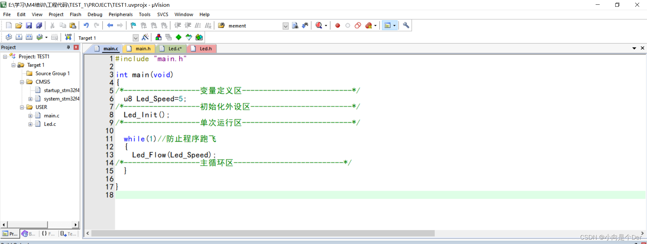Collapse the CMSIS group
This screenshot has width=647, height=244.
click(22, 82)
